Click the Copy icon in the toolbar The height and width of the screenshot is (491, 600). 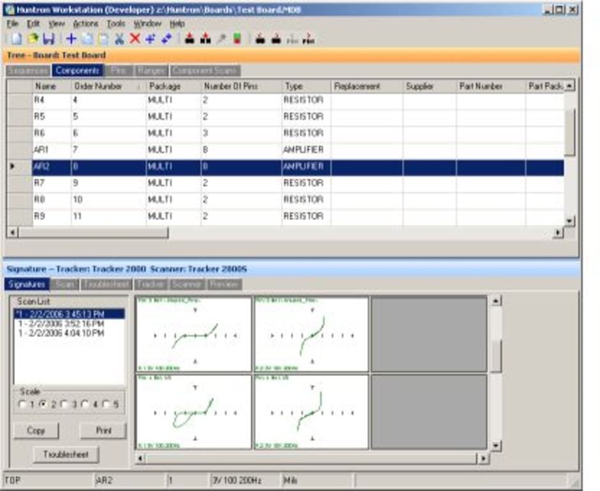(87, 39)
